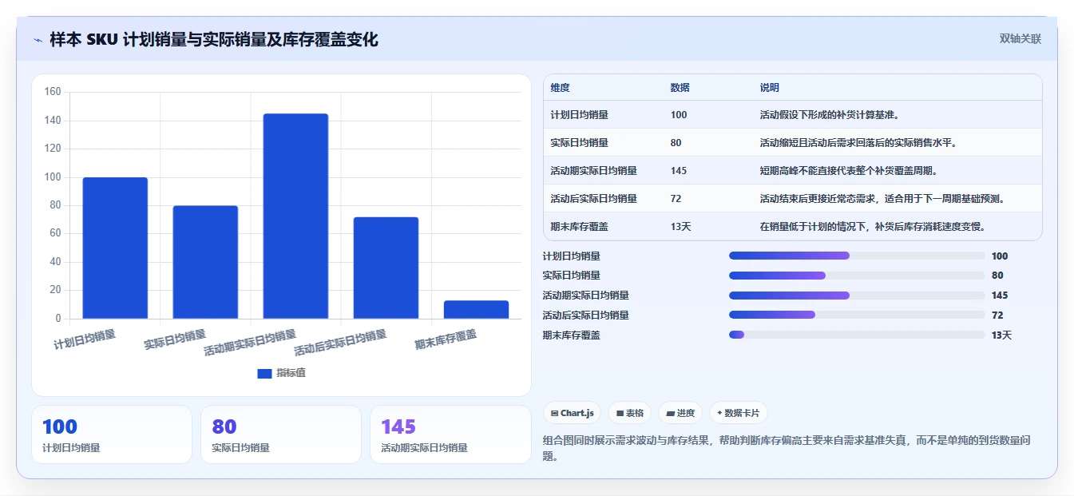Click table cell 期末库存覆盖
Screen dimensions: 1074x496
click(580, 227)
